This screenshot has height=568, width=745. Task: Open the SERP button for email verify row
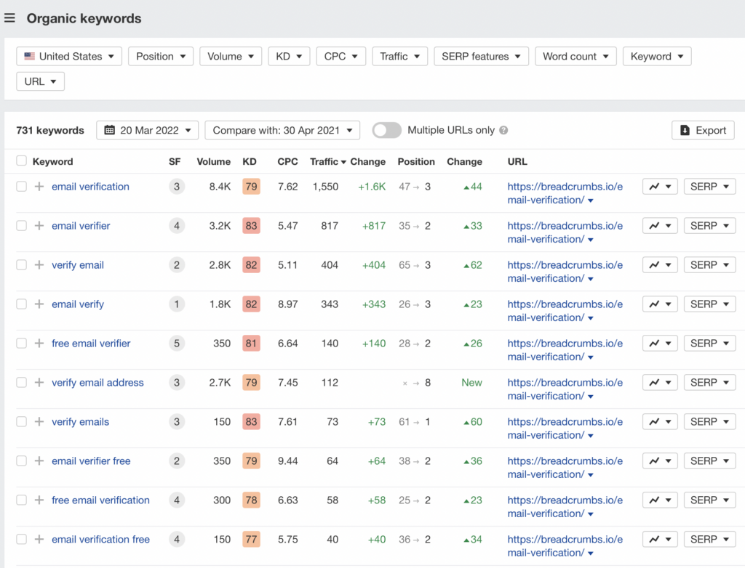709,304
